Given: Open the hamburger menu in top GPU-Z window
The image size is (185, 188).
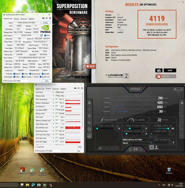Looking at the screenshot, I should pos(50,18).
